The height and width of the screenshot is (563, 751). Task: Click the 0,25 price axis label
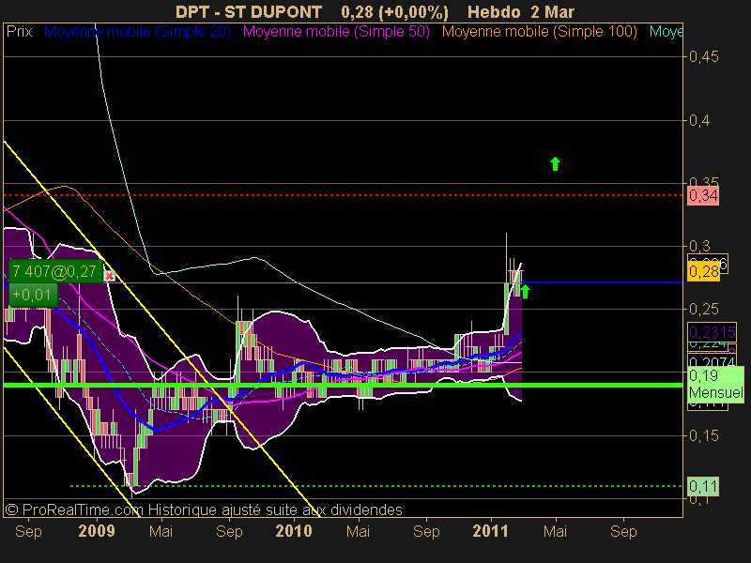click(x=703, y=310)
